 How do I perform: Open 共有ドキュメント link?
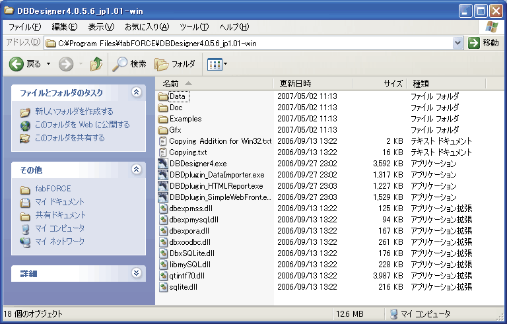(x=61, y=215)
